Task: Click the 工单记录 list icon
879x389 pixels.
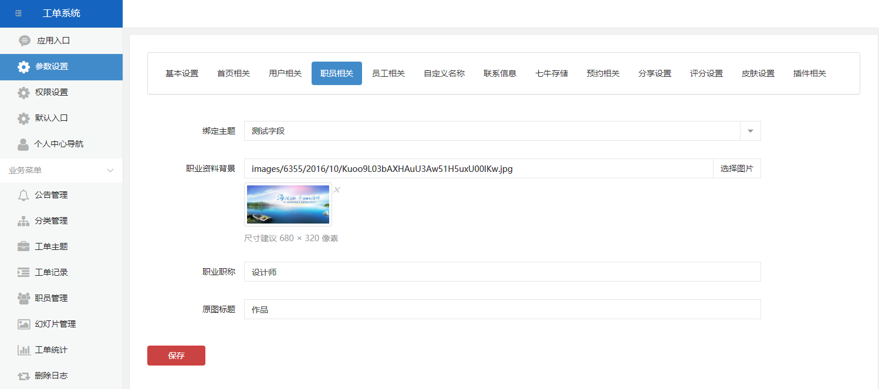Action: point(23,272)
